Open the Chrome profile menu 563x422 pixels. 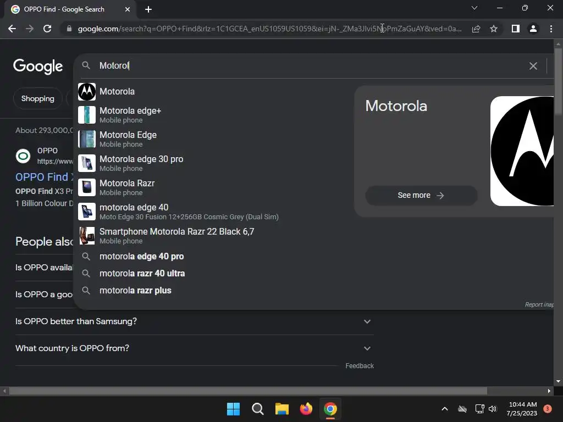point(533,29)
